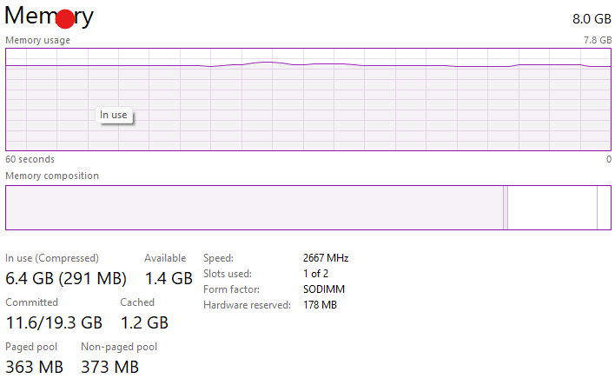This screenshot has width=615, height=385.
Task: Click the 178 MB Hardware reserved value
Action: pyautogui.click(x=319, y=305)
